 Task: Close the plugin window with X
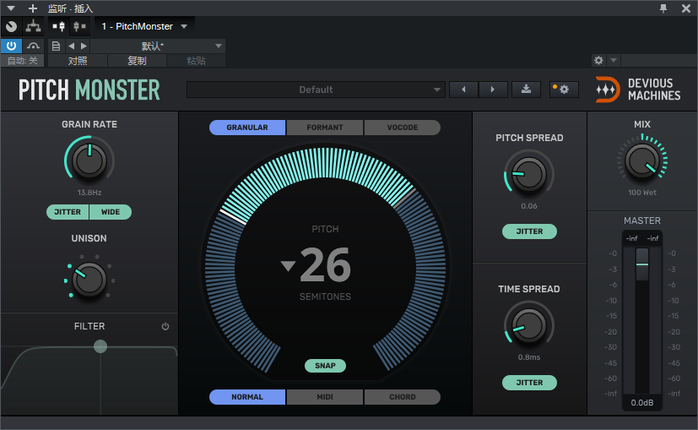tap(686, 8)
